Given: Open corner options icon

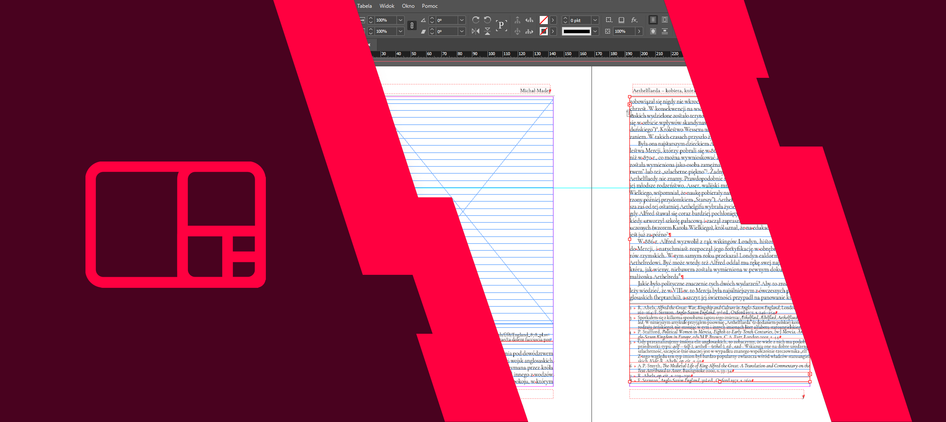Looking at the screenshot, I should click(x=609, y=20).
